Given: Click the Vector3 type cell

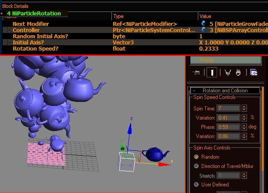Looking at the screenshot, I should [x=123, y=42].
